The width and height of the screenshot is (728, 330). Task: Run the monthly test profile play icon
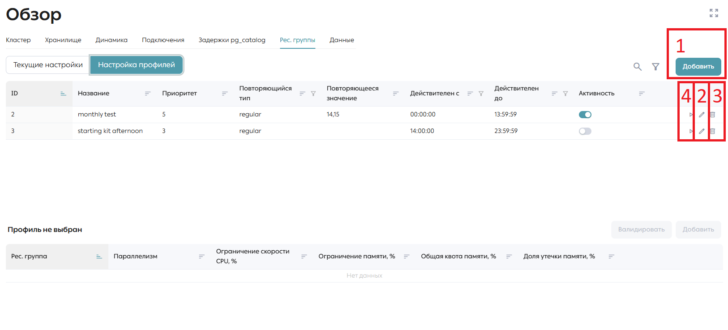691,115
